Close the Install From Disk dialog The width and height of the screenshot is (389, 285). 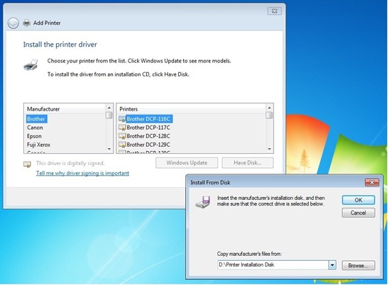[372, 182]
